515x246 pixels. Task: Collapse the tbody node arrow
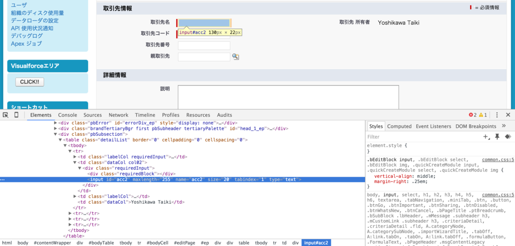tap(65, 145)
